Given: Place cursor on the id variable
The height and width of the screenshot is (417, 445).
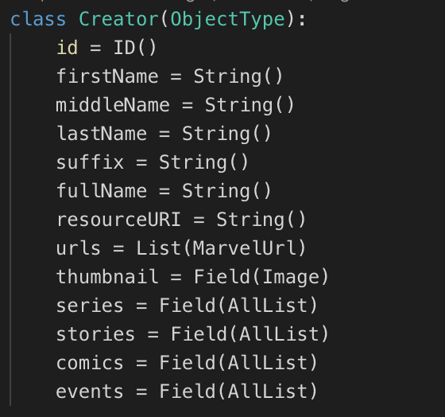Looking at the screenshot, I should coord(68,47).
